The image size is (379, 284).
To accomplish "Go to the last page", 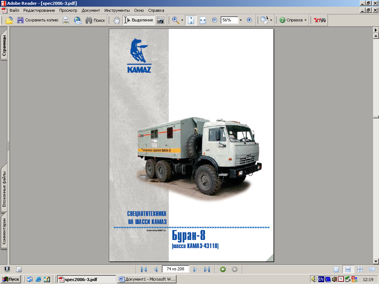I will 207,269.
